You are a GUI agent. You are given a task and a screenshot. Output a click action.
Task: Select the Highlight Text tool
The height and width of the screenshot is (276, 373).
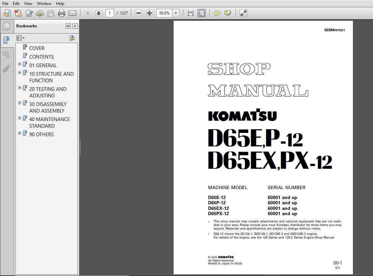point(228,13)
